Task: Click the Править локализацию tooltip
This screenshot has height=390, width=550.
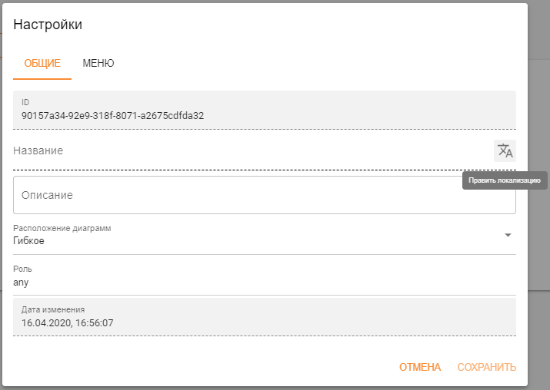Action: (x=505, y=180)
